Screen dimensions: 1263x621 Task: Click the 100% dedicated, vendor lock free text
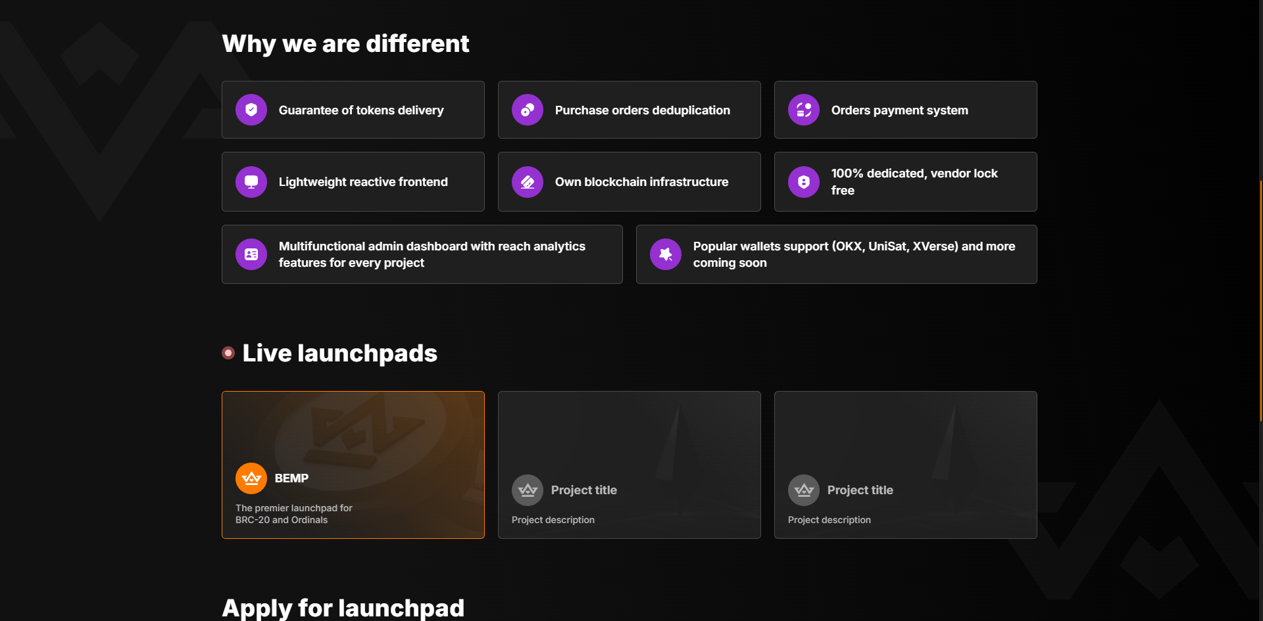pos(914,182)
